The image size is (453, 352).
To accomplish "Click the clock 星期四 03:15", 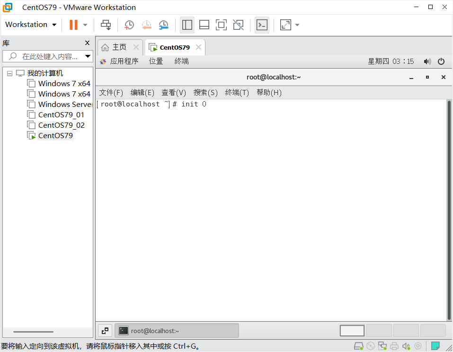I will pos(391,61).
